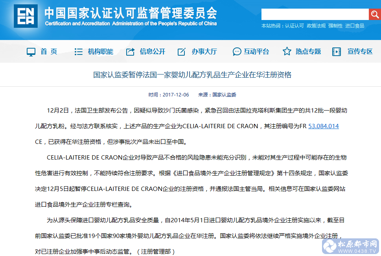Click the publish date 时间：2017-12-06
Image resolution: width=381 pixels, height=256 pixels.
[169, 95]
